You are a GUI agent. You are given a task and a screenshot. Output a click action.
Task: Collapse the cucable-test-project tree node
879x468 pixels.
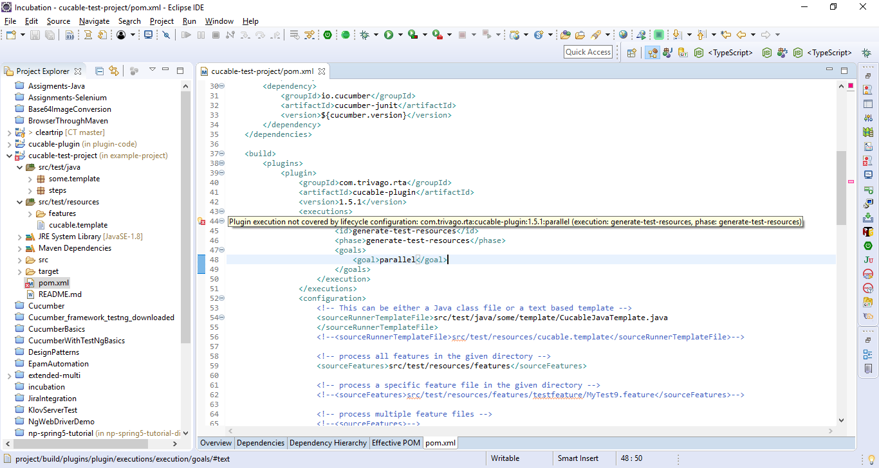[x=9, y=156]
